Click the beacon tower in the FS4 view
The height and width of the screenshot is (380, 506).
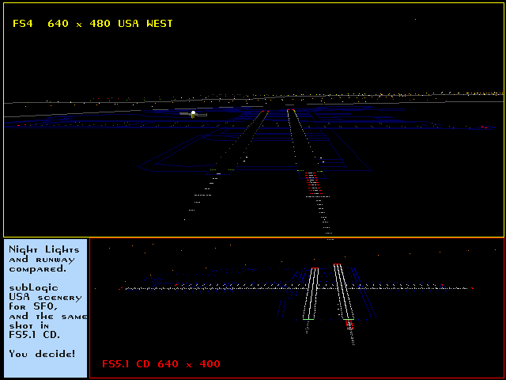pyautogui.click(x=193, y=114)
